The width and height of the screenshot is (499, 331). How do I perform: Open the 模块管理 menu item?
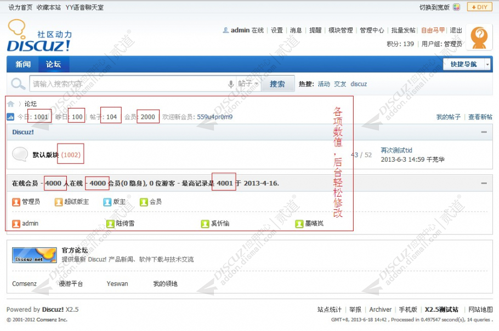341,30
